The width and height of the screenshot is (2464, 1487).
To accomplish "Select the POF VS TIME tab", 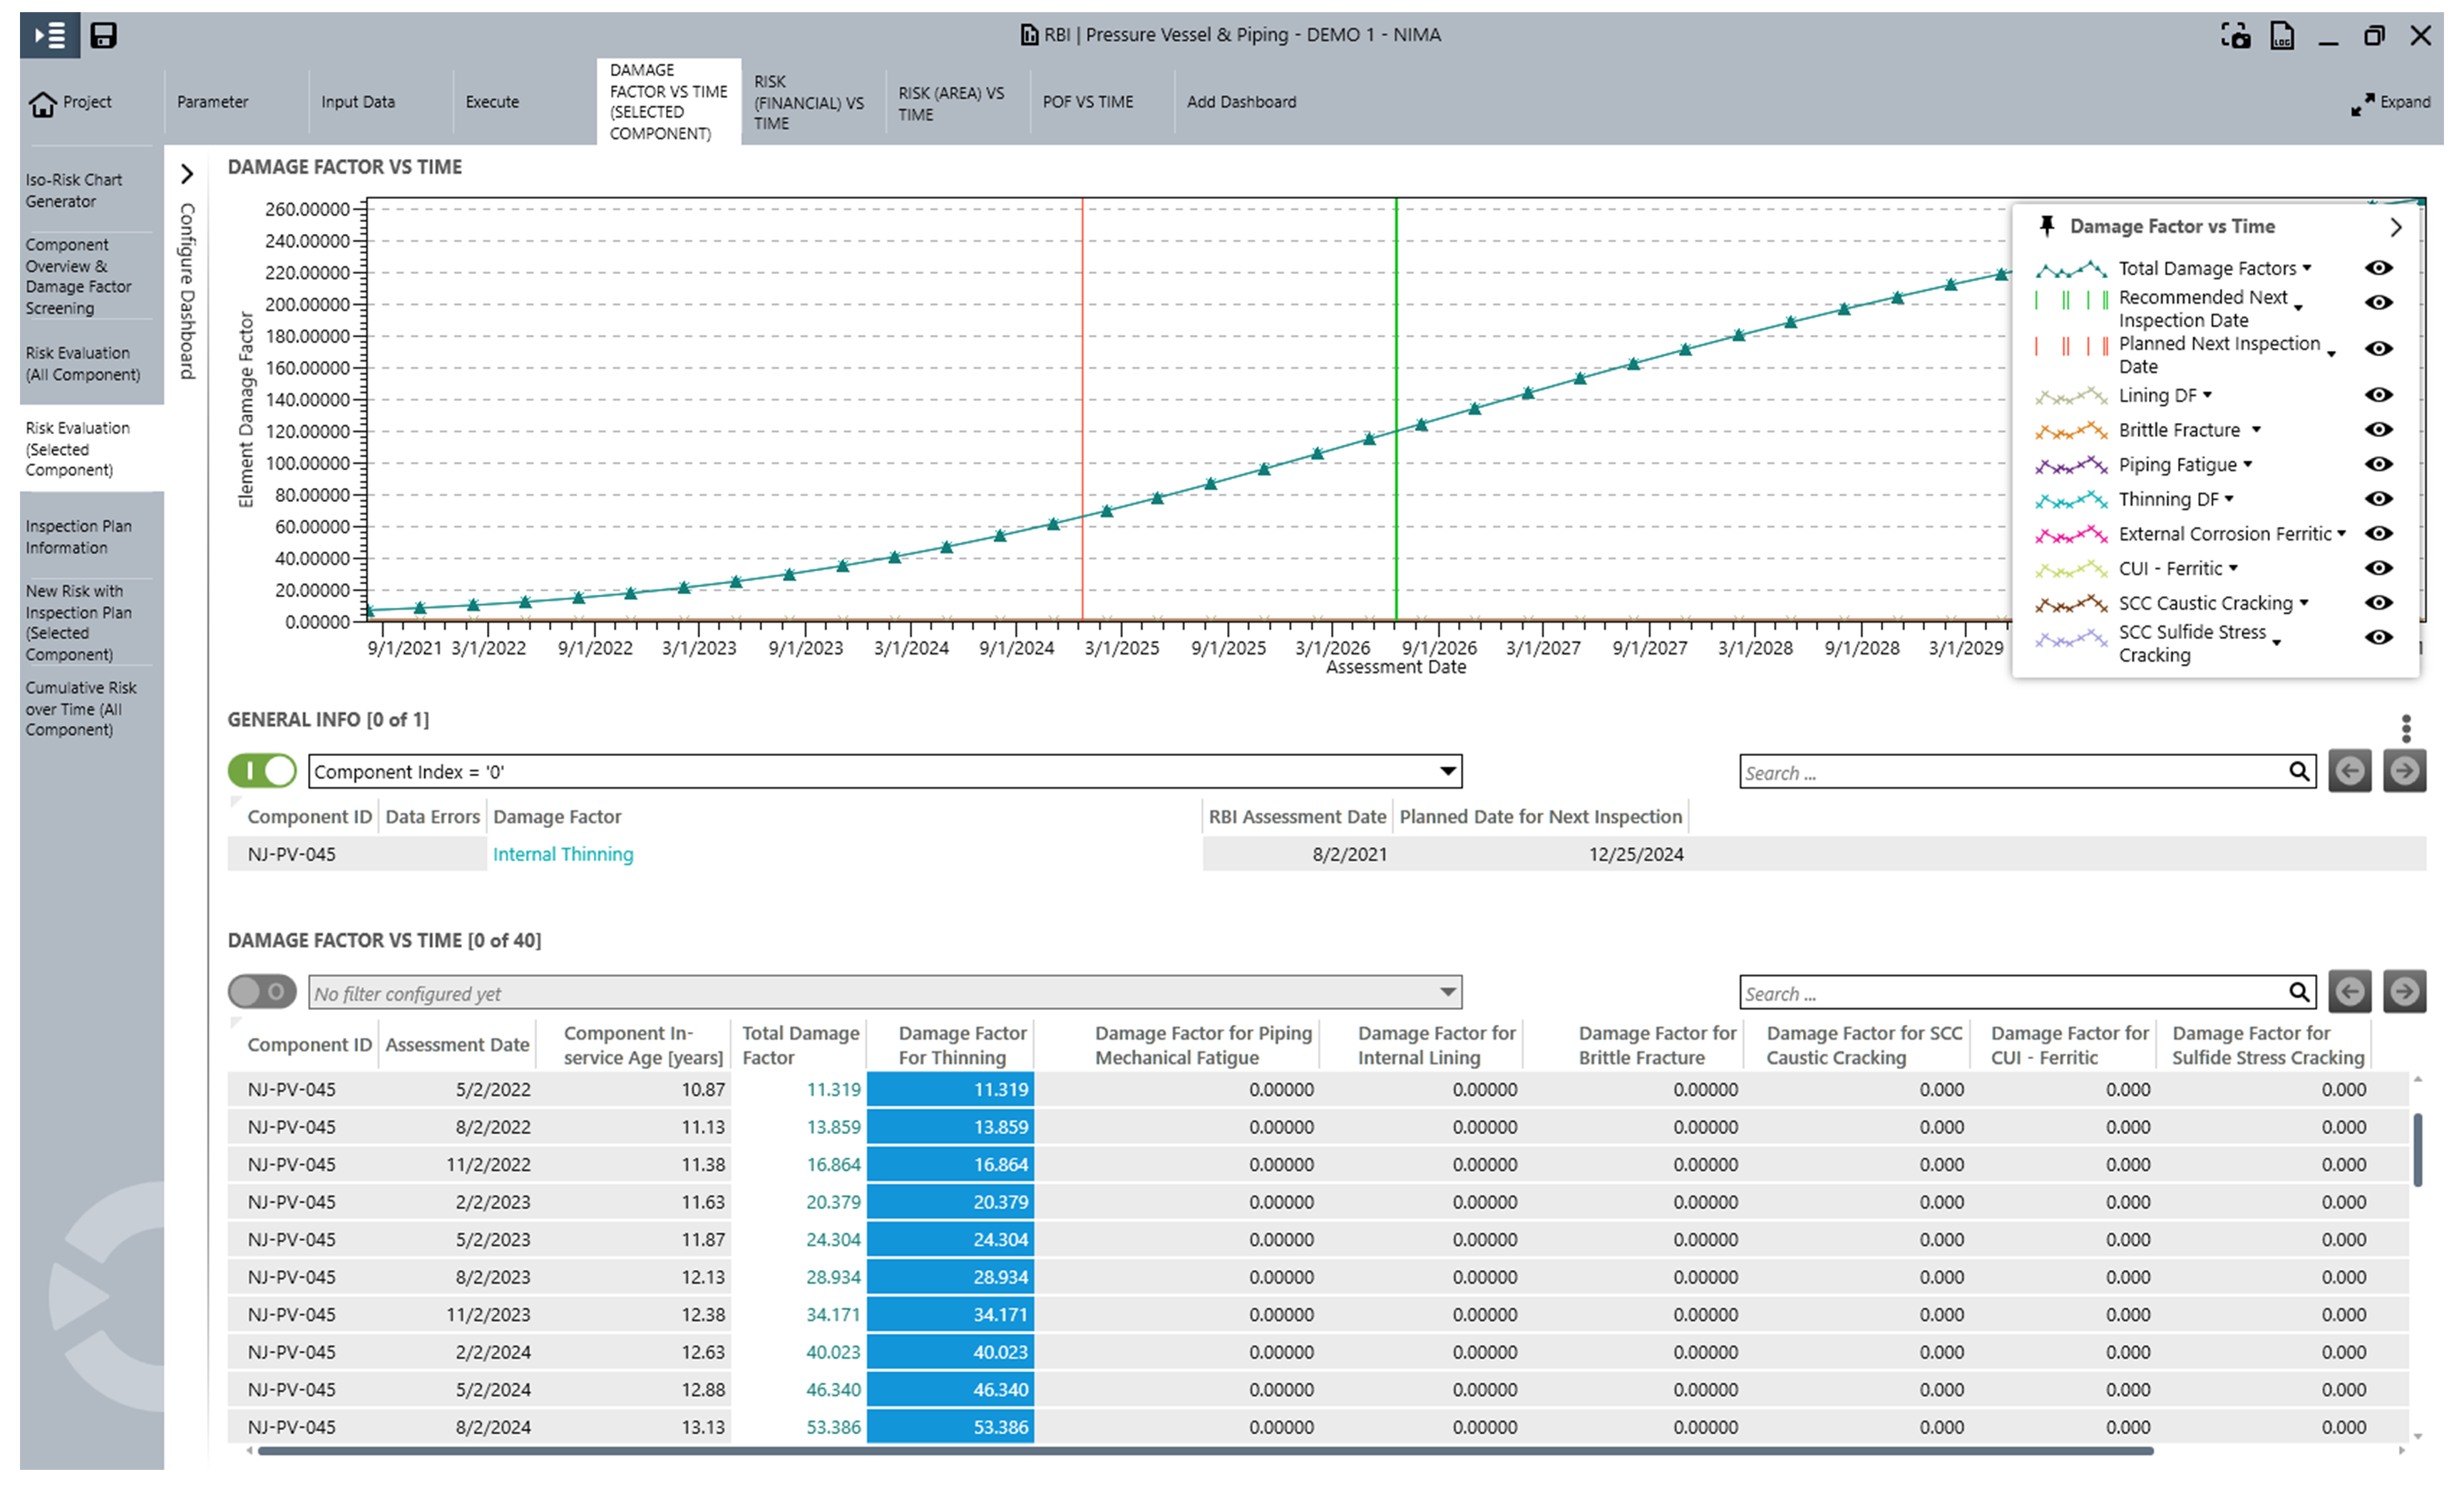I will (x=1086, y=102).
